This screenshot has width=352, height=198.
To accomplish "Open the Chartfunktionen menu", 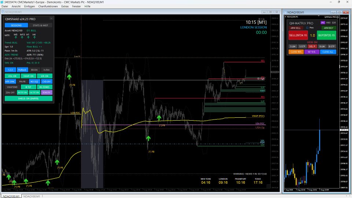I will tap(48, 6).
